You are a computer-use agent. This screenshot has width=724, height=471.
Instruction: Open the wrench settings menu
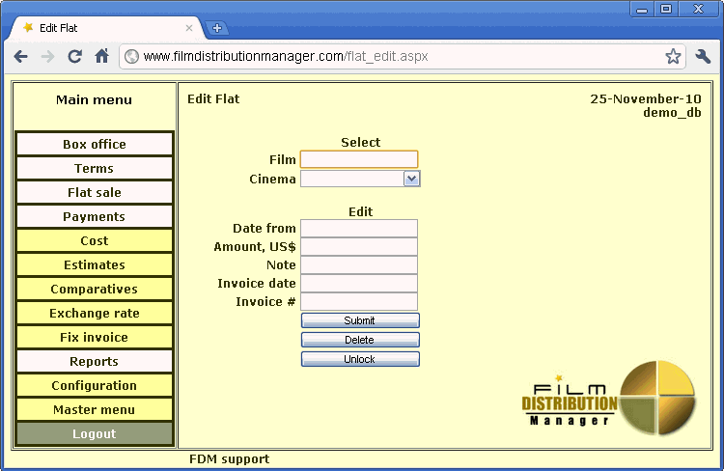pyautogui.click(x=703, y=56)
